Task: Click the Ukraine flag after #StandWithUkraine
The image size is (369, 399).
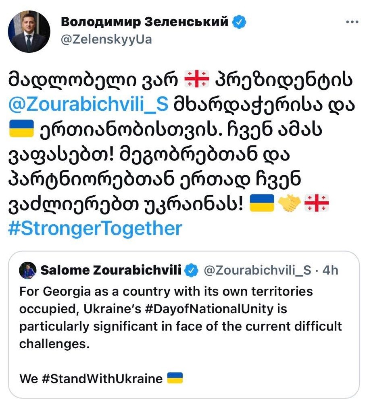Action: pos(175,378)
